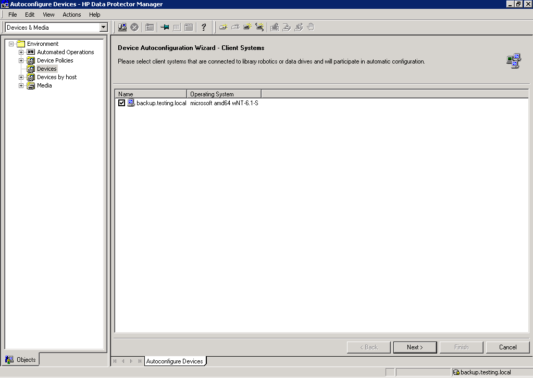Click the greyed hand icon in toolbar
Viewport: 533px width, 378px height.
coord(311,27)
